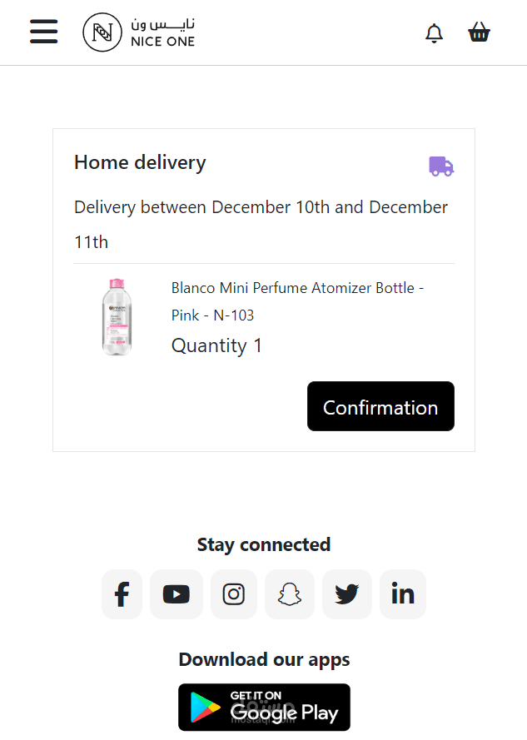Select the delivery date range text
This screenshot has width=527, height=740.
coord(261,224)
